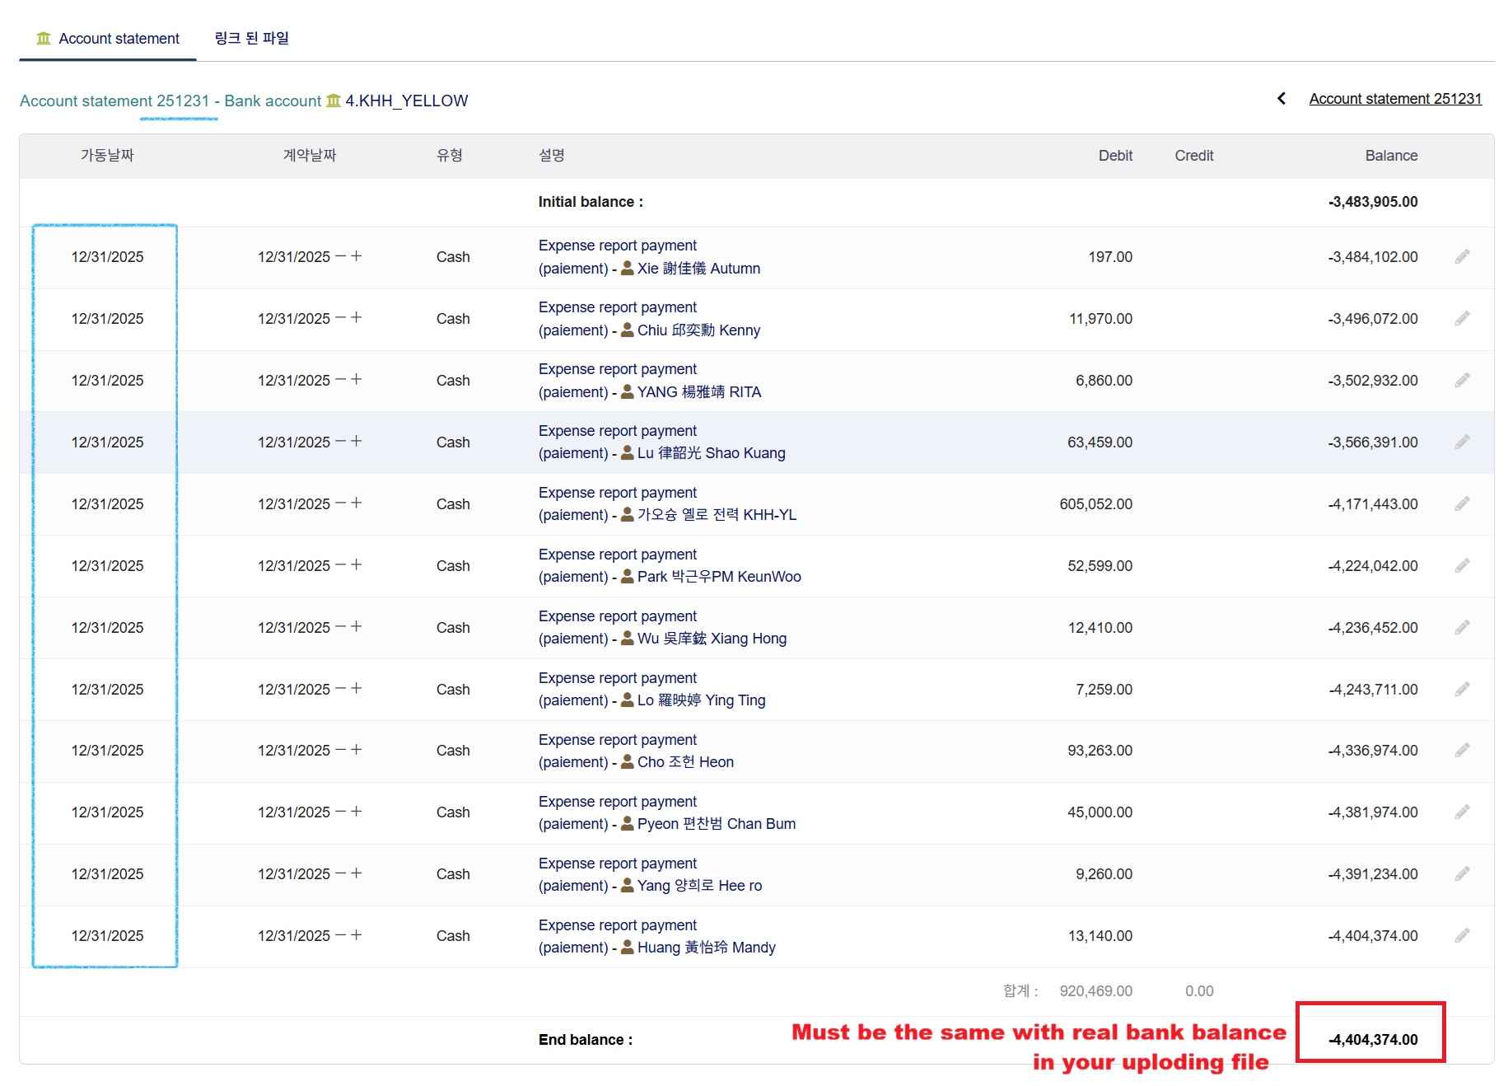Edit the 605,052.00 debit line
Viewport: 1508px width, 1086px height.
1462,504
